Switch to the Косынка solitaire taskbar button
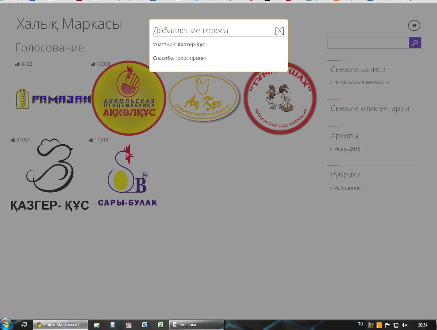 click(197, 325)
